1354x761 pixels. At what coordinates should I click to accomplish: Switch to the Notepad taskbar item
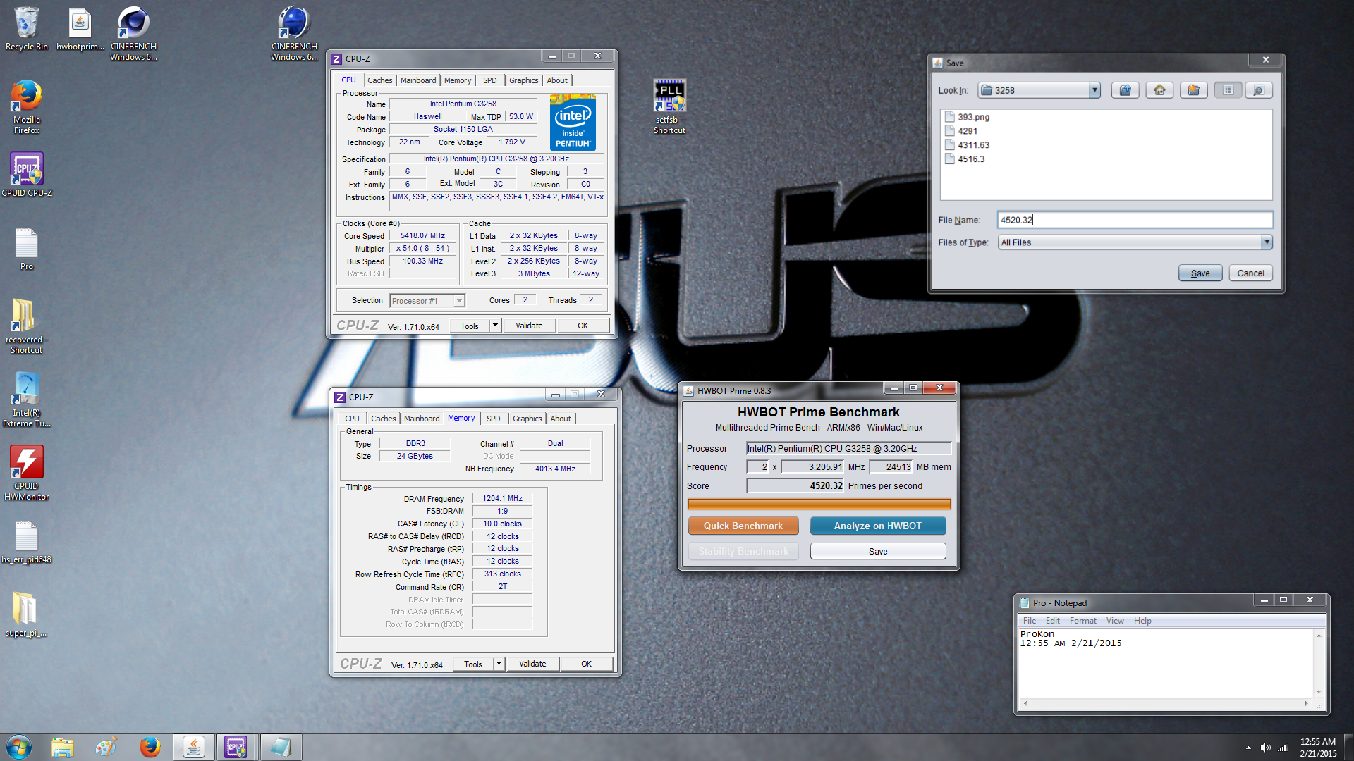(x=281, y=747)
